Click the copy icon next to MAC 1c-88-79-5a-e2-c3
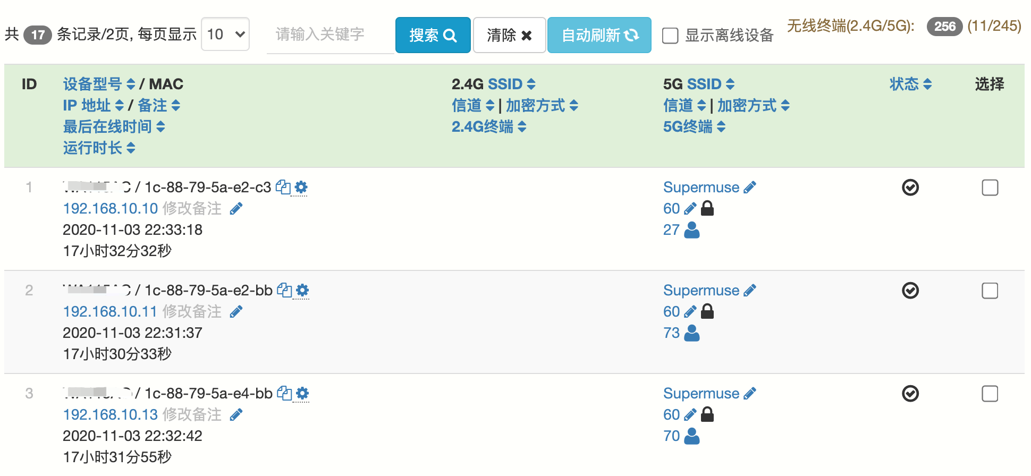Image resolution: width=1031 pixels, height=476 pixels. tap(283, 187)
